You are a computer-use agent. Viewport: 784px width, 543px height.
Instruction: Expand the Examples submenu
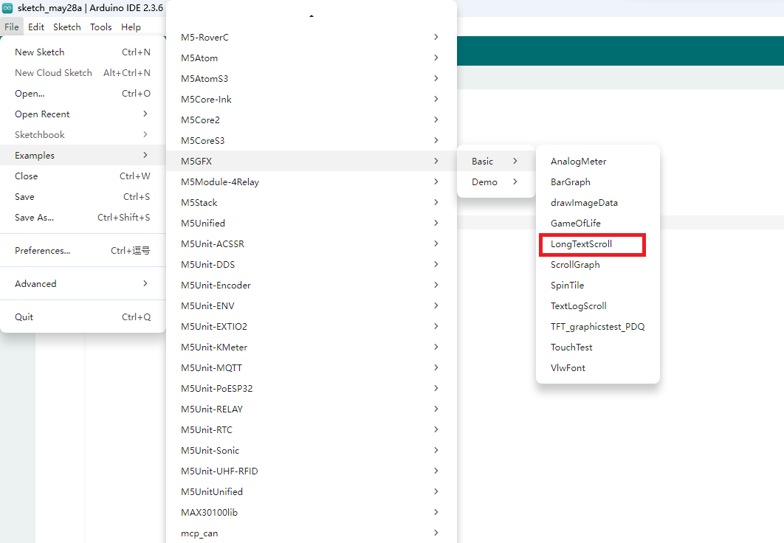83,156
